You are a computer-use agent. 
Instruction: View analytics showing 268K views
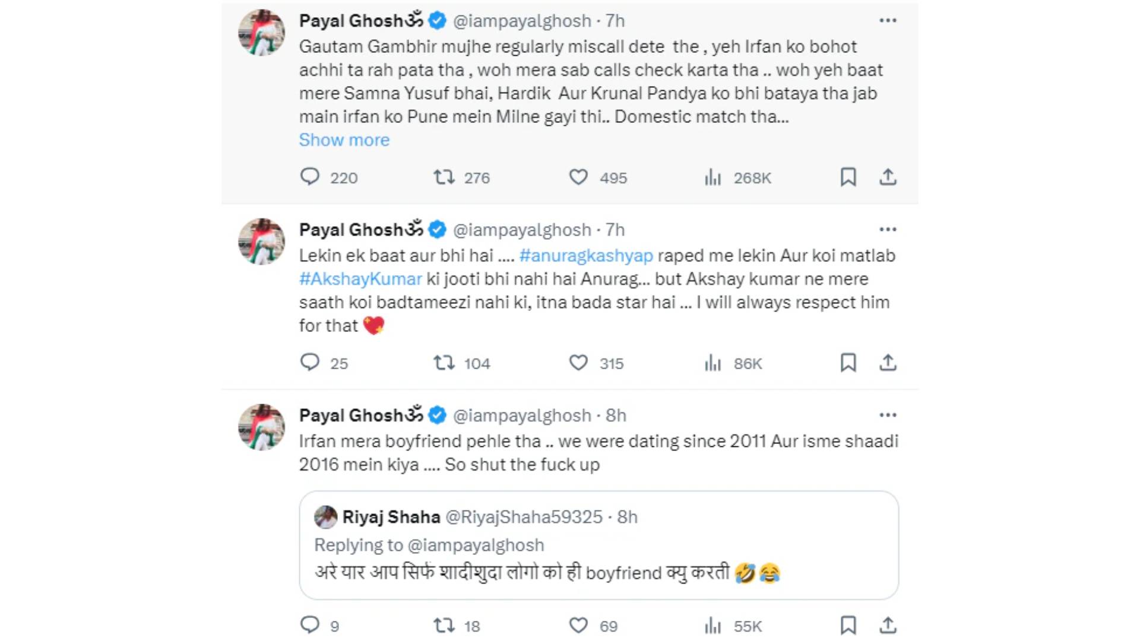[x=712, y=177]
